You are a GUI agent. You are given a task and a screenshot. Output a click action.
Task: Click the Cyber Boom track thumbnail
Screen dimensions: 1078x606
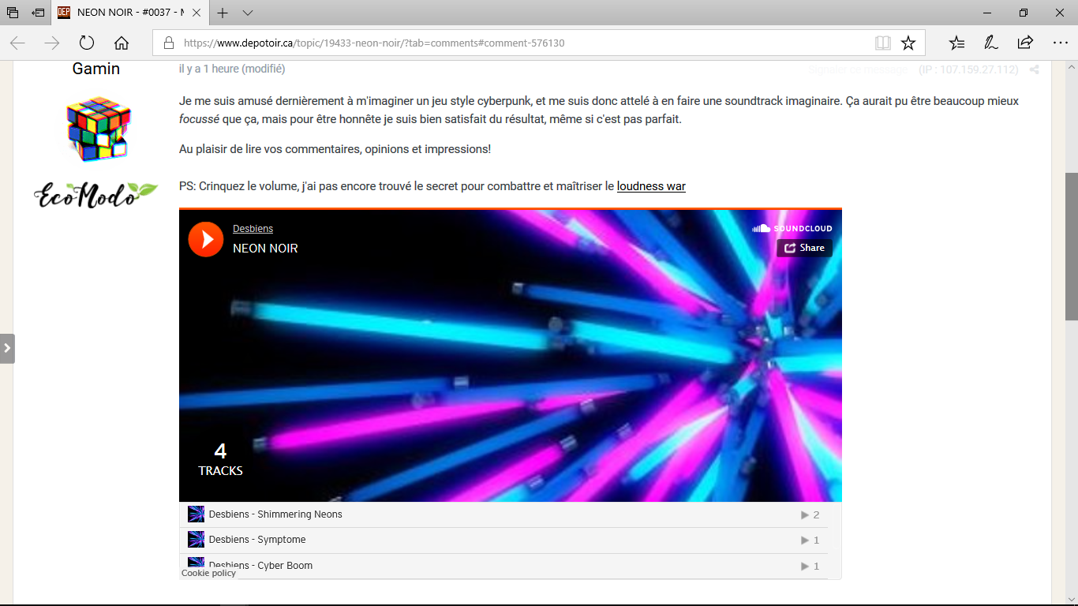pos(197,563)
